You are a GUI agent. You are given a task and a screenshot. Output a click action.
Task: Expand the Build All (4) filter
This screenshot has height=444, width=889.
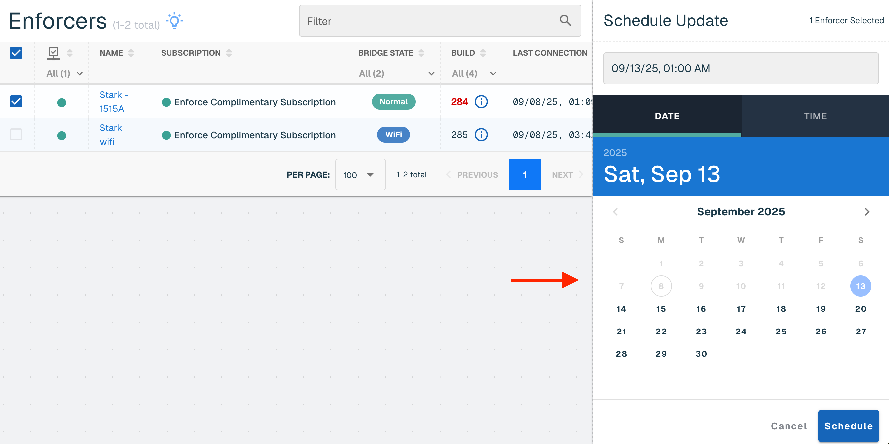pos(474,74)
